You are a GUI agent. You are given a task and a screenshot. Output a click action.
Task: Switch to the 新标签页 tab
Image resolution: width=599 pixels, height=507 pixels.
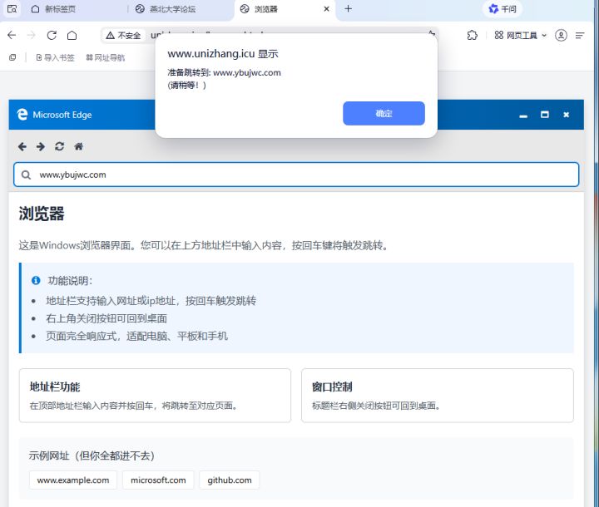pyautogui.click(x=58, y=9)
